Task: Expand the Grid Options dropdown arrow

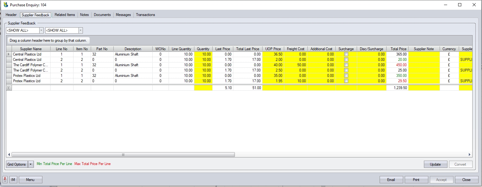Action: coord(30,164)
